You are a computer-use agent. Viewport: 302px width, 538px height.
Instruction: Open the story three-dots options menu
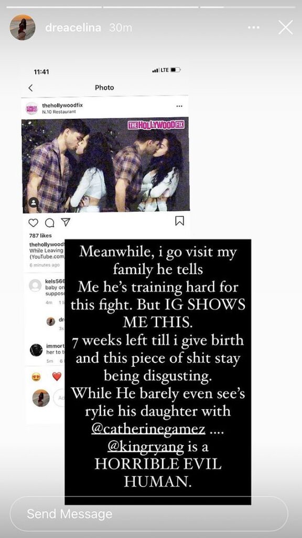click(253, 27)
